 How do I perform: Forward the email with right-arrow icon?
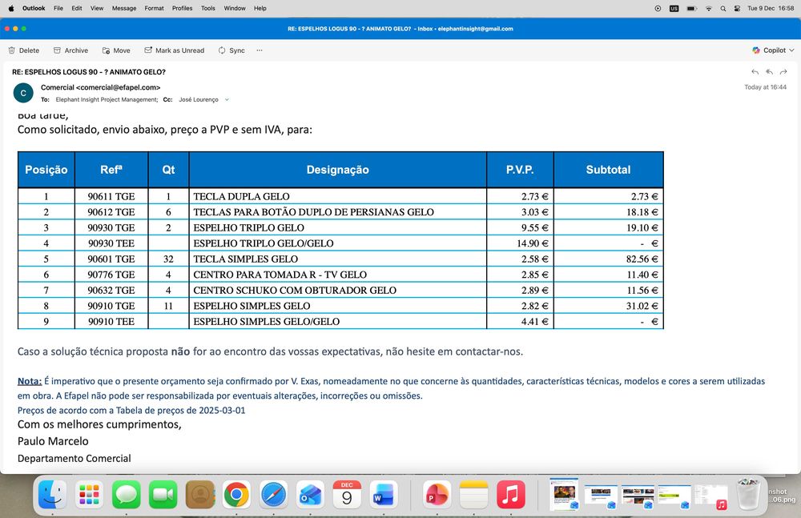(783, 72)
